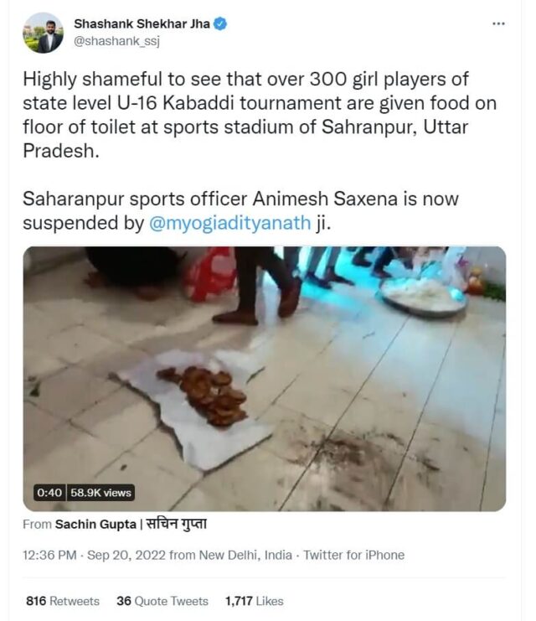Click the blue verified badge
Screen dimensions: 536x621
(x=220, y=24)
